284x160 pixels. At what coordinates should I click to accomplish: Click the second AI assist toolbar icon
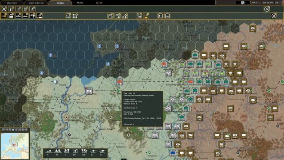(x=125, y=16)
